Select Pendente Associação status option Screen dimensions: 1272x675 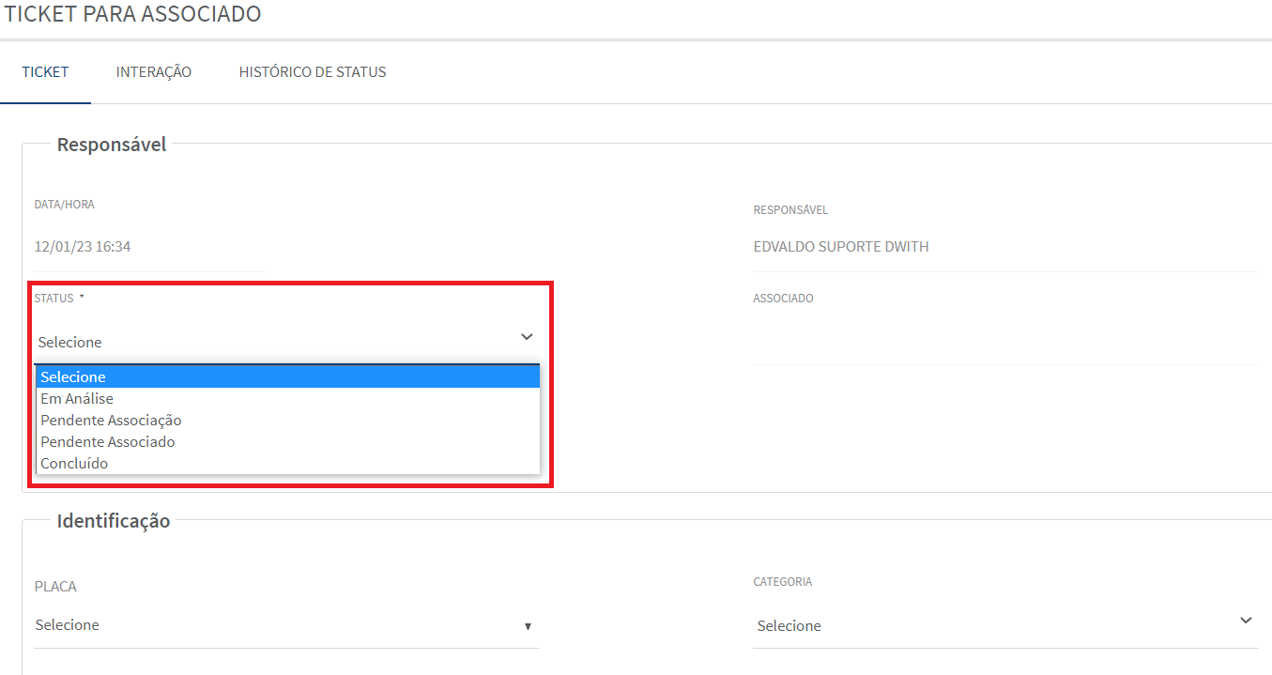pos(288,420)
